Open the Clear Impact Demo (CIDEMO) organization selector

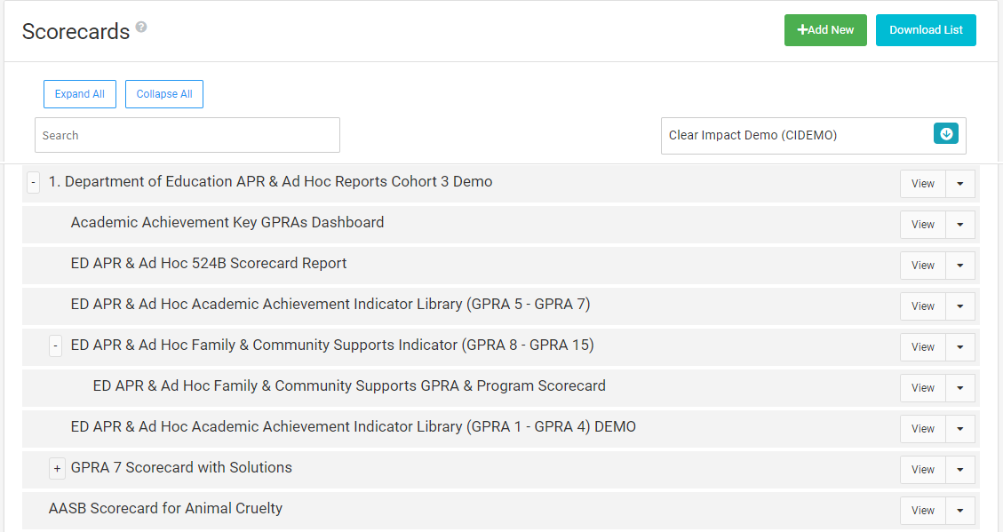click(x=813, y=136)
